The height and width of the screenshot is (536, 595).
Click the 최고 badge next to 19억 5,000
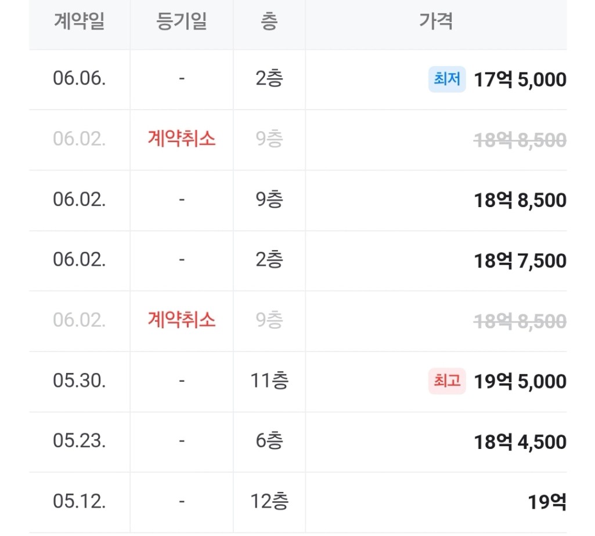[x=447, y=381]
